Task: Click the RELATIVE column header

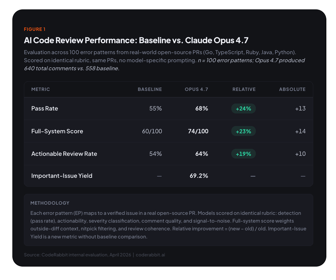Action: [x=244, y=89]
